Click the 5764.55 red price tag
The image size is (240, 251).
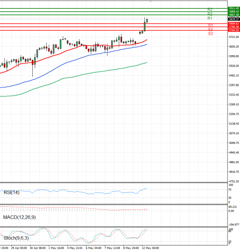(234, 30)
